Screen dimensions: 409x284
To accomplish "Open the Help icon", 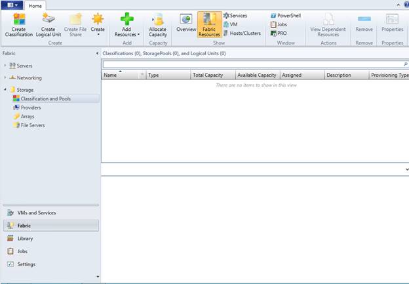I will coord(406,5).
